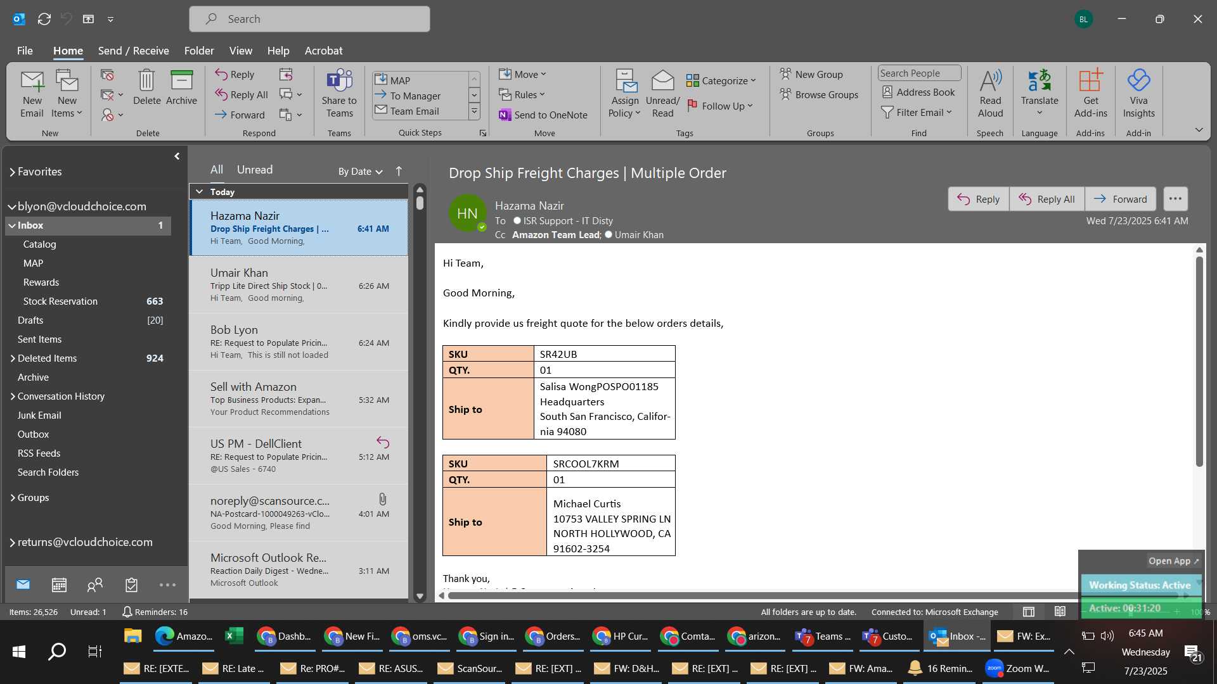Image resolution: width=1217 pixels, height=684 pixels.
Task: Switch to the Send / Receive tab
Action: point(133,51)
